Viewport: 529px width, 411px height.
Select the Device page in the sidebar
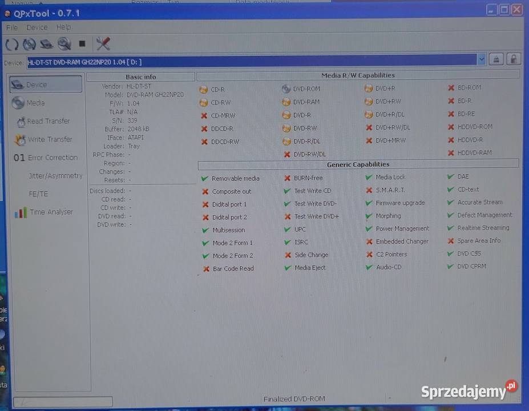[46, 85]
